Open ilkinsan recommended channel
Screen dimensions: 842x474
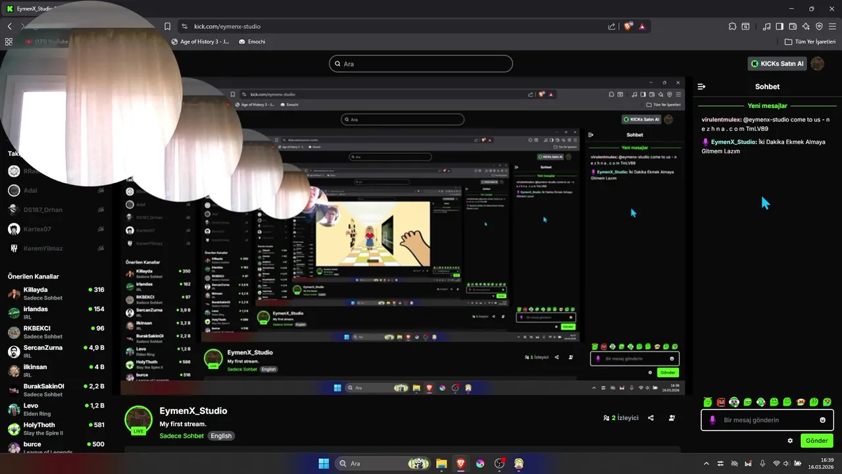click(56, 371)
